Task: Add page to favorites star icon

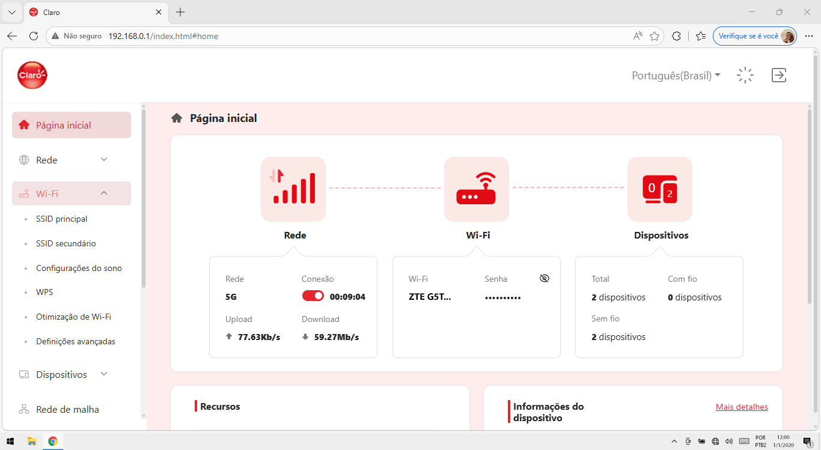Action: coord(655,36)
